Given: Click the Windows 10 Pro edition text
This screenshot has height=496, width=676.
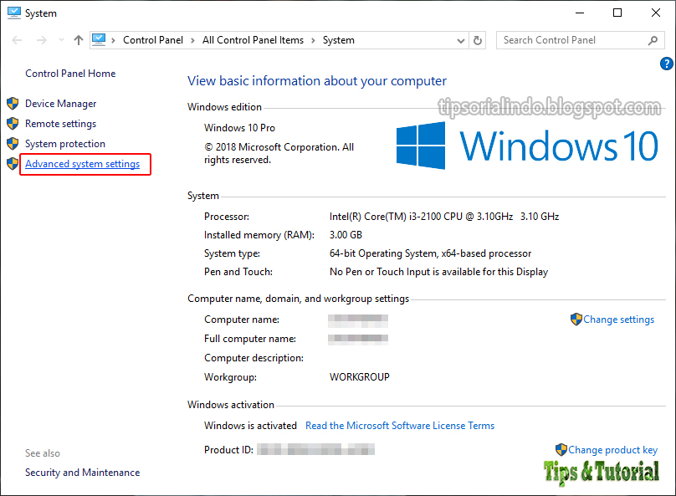Looking at the screenshot, I should point(239,128).
